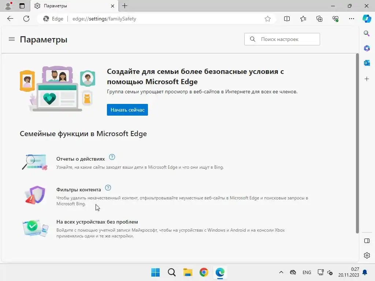
Task: Open Favorites list icon
Action: (303, 19)
